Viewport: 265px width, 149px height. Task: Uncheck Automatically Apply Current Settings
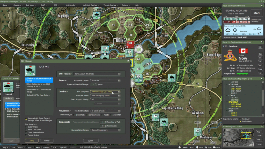coord(26,119)
